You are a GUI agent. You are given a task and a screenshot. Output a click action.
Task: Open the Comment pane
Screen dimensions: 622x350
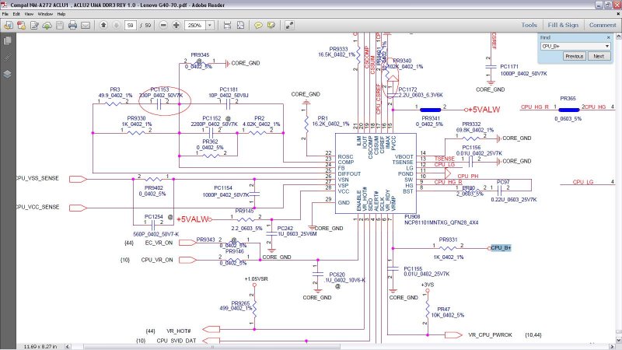coord(603,25)
